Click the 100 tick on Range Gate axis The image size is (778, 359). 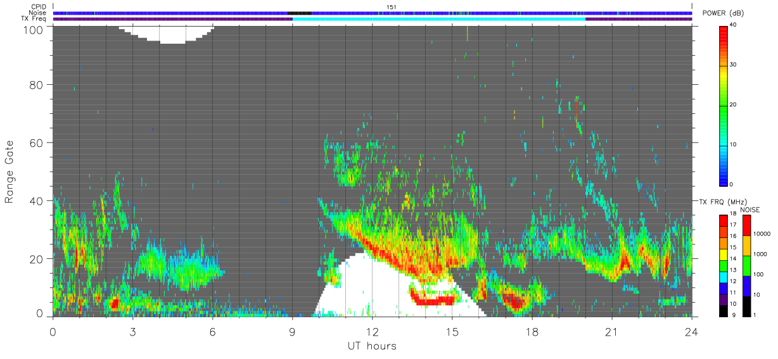tap(34, 29)
